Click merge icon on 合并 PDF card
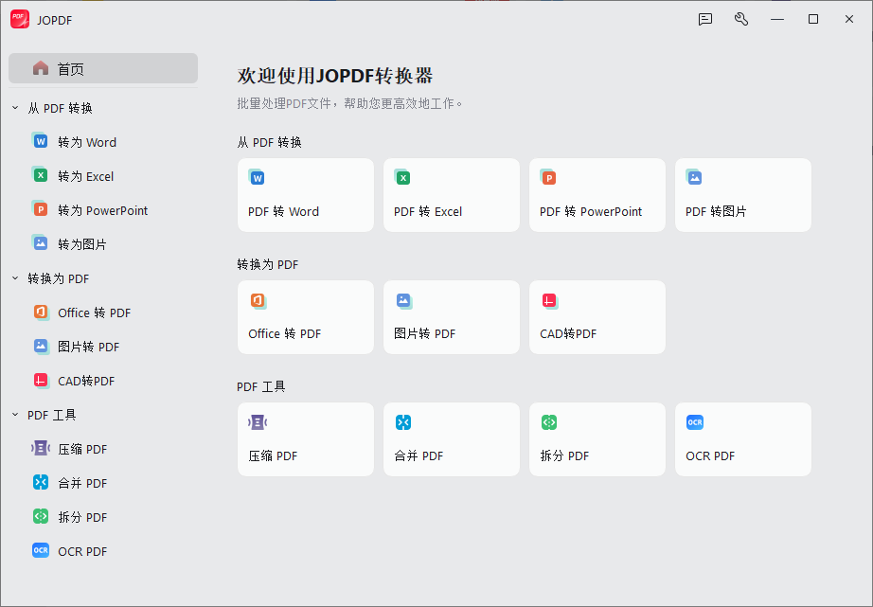 pyautogui.click(x=403, y=422)
